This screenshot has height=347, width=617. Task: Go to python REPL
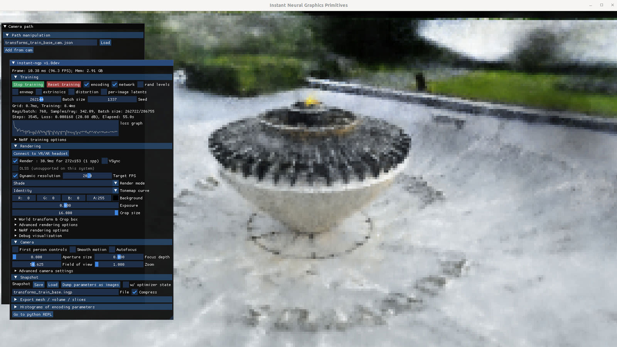[33, 314]
